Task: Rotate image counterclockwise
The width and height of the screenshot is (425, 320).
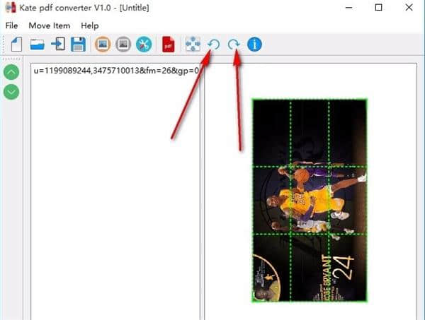Action: 214,45
